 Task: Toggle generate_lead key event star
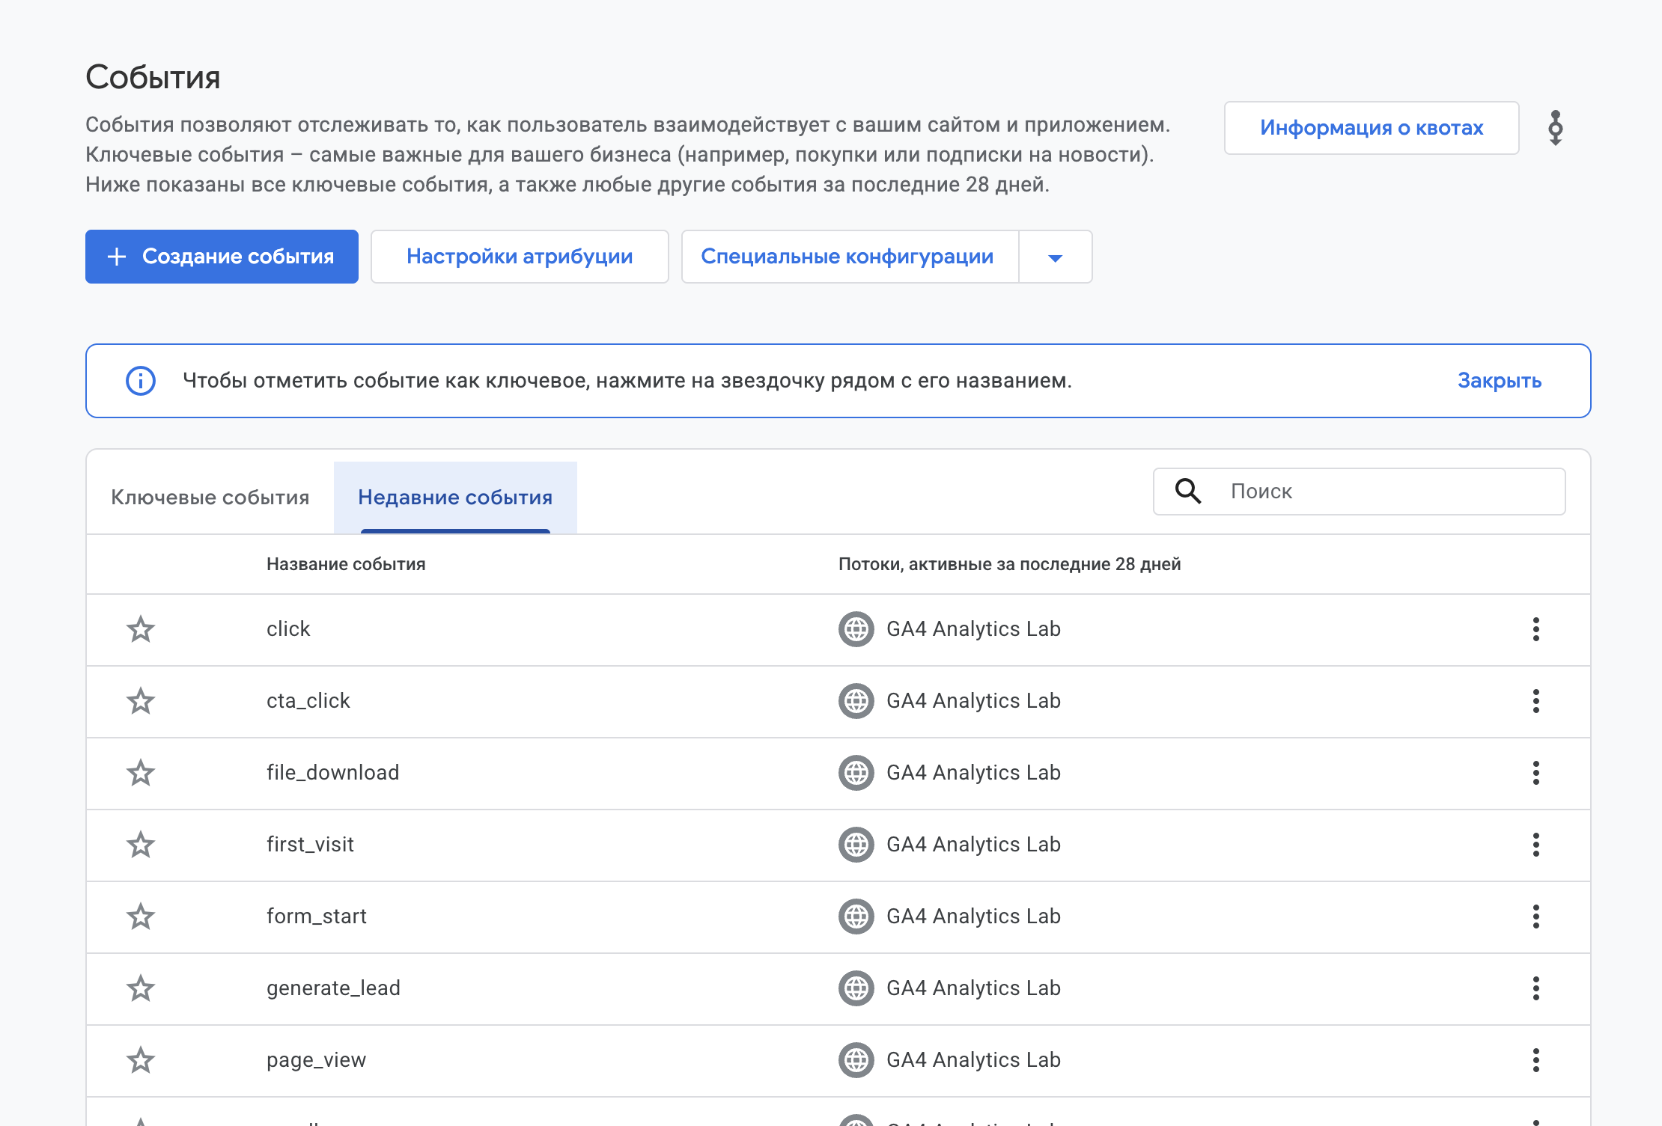(x=141, y=988)
